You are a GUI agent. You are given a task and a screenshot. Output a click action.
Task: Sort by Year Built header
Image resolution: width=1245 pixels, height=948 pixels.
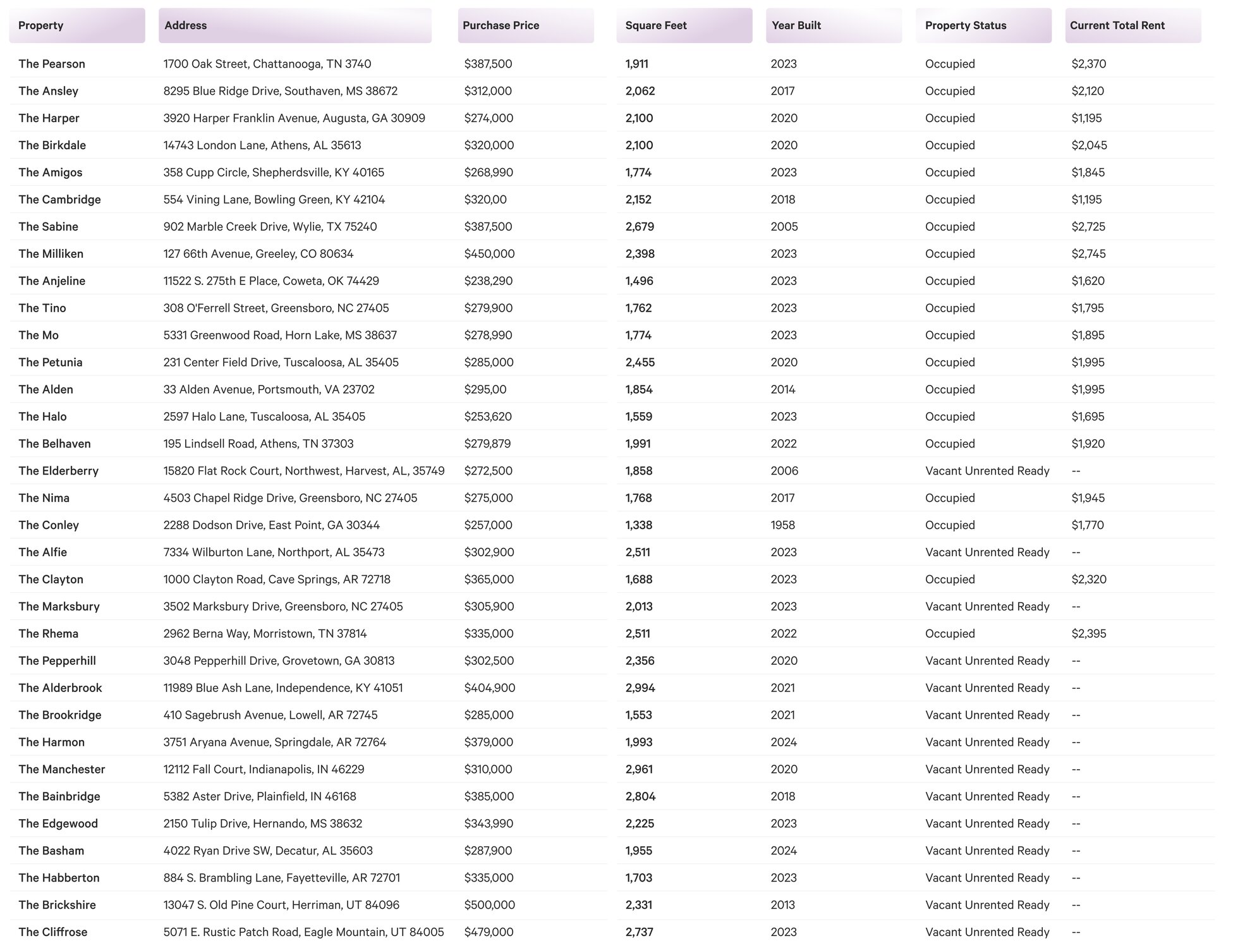834,25
